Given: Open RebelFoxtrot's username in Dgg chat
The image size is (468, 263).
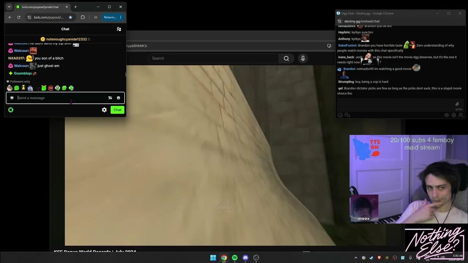Looking at the screenshot, I should [347, 46].
